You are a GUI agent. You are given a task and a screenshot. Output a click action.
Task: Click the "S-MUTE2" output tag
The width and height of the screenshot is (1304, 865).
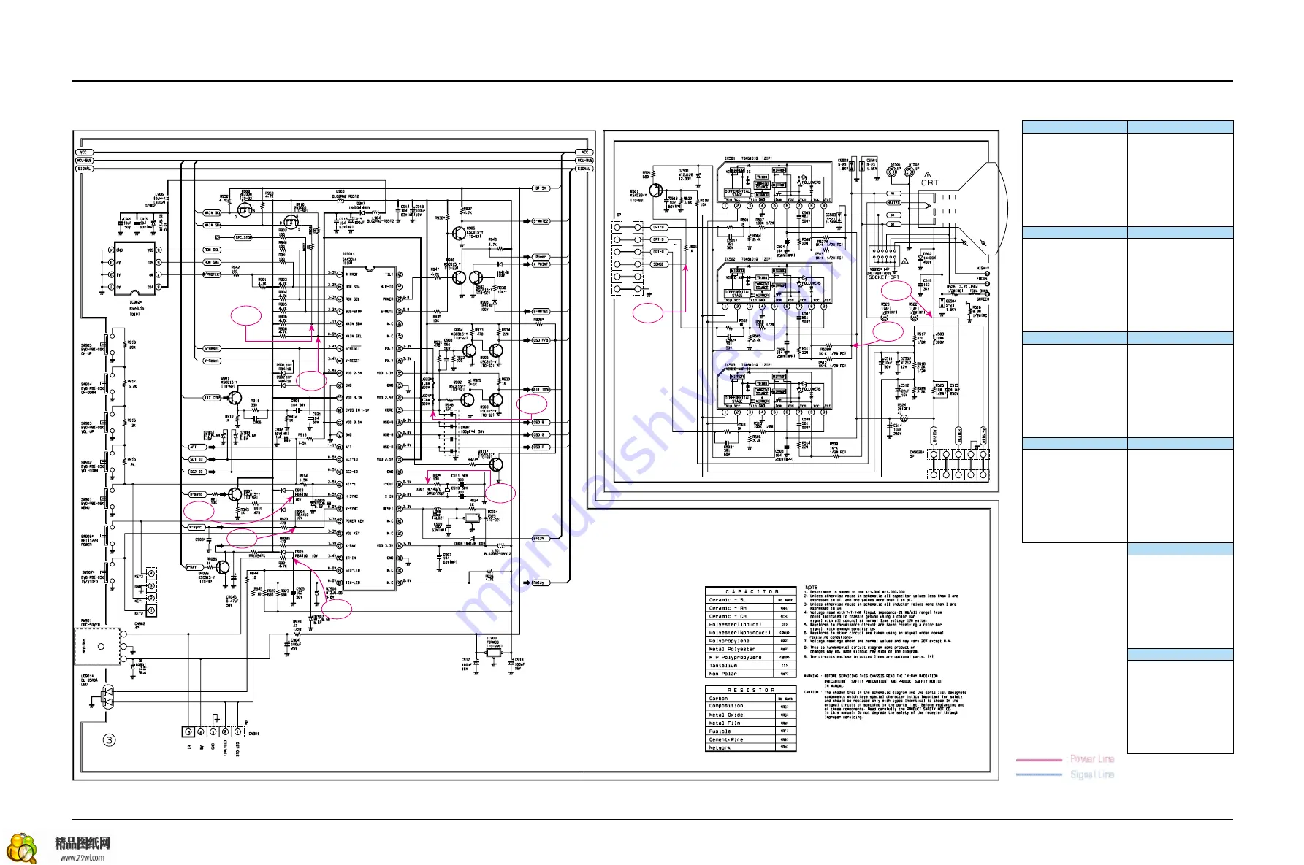[541, 220]
